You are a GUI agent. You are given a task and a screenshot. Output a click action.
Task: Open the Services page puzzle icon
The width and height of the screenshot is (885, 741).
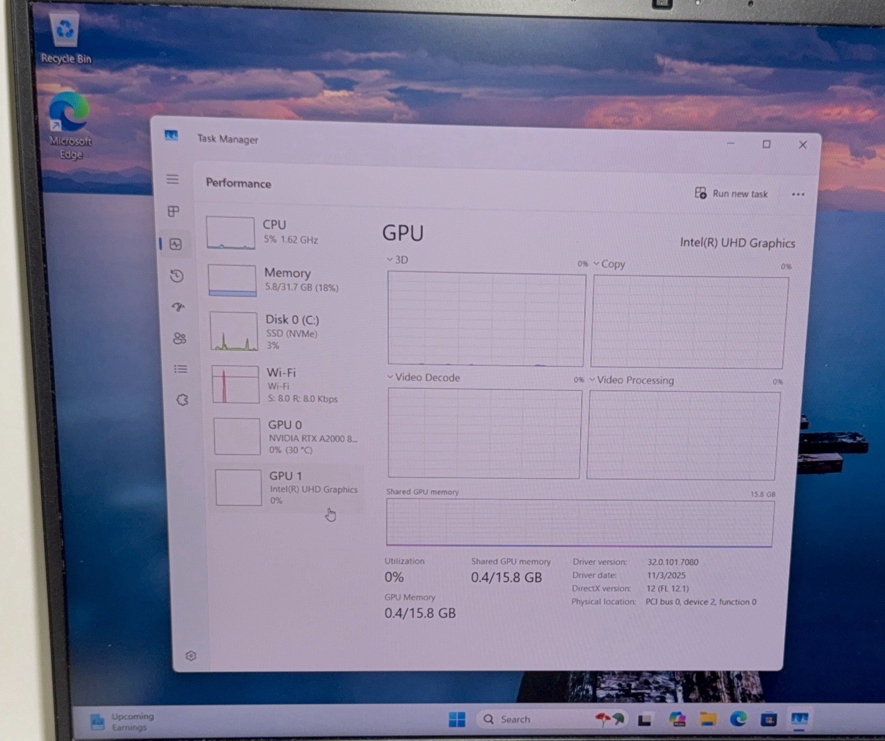click(183, 400)
